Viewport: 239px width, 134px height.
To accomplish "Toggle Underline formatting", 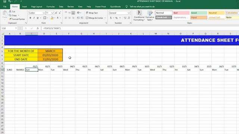I will point(37,18).
